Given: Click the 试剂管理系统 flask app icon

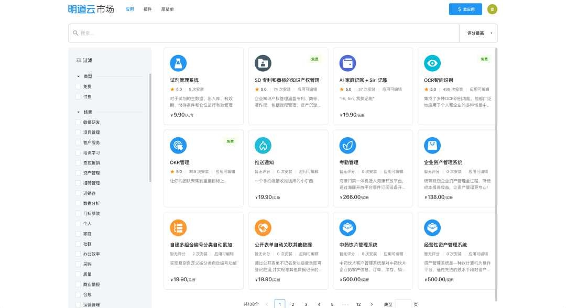Looking at the screenshot, I should point(178,63).
